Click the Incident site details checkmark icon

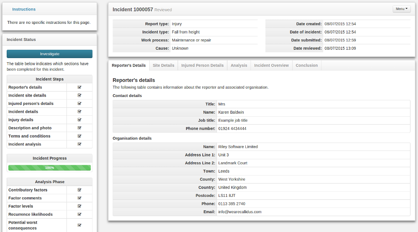pos(79,95)
